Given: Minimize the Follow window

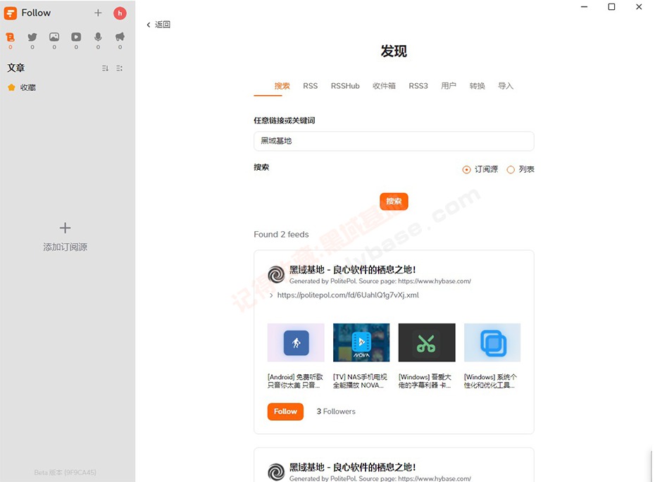Looking at the screenshot, I should 585,6.
